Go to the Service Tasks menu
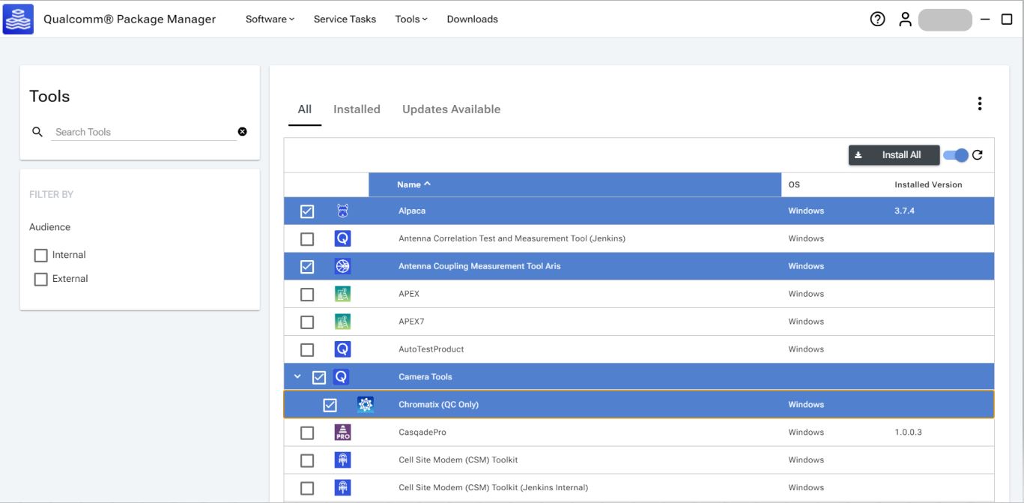Screen dimensions: 1024x503 pyautogui.click(x=345, y=19)
